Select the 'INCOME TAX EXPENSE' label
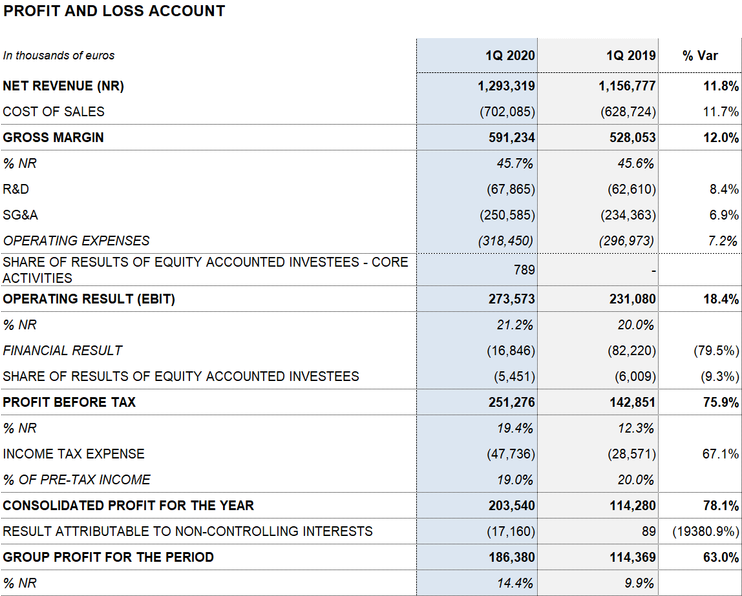The width and height of the screenshot is (742, 596). click(x=74, y=454)
